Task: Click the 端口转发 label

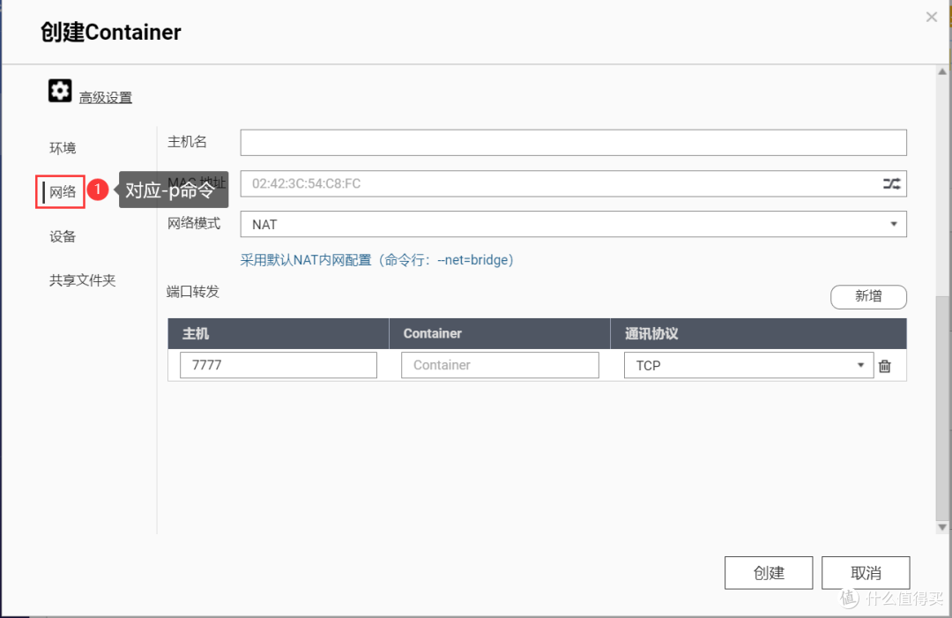Action: pyautogui.click(x=193, y=292)
